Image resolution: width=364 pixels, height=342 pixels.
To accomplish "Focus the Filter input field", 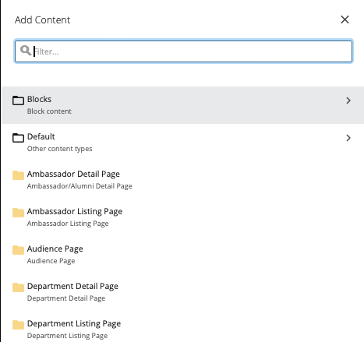I will coord(183,51).
